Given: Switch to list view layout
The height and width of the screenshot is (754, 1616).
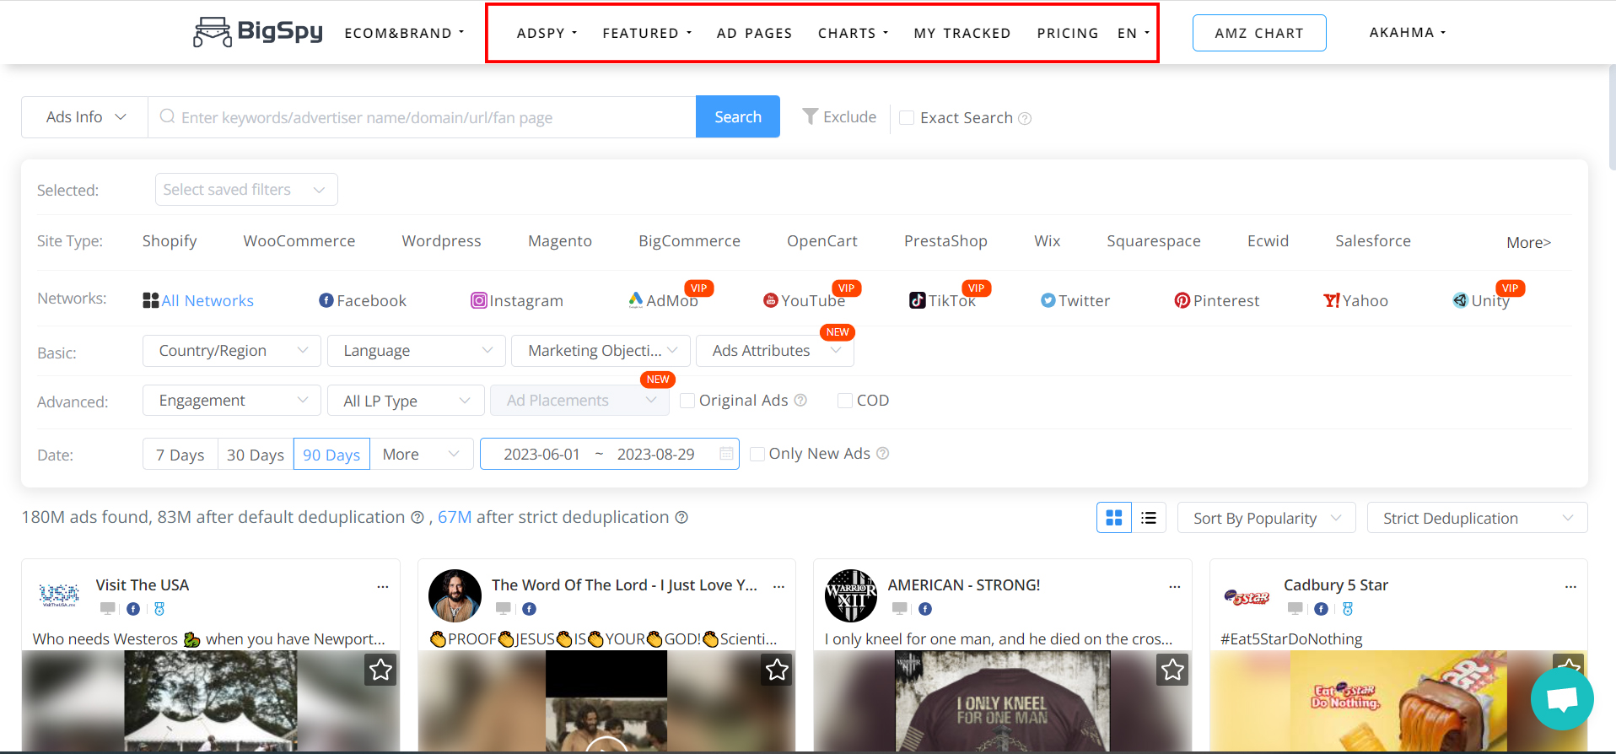Looking at the screenshot, I should [x=1149, y=518].
